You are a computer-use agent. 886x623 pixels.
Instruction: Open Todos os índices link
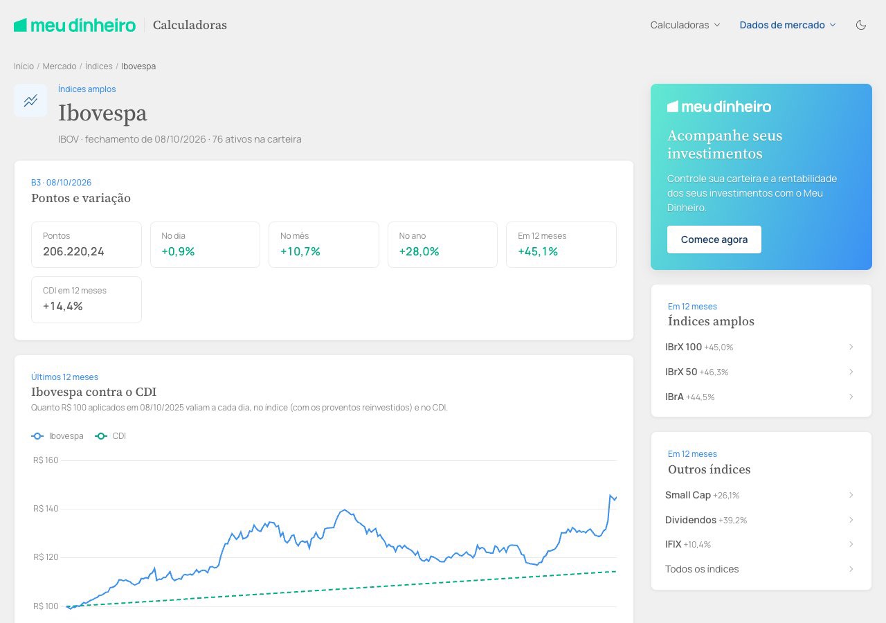(x=761, y=569)
